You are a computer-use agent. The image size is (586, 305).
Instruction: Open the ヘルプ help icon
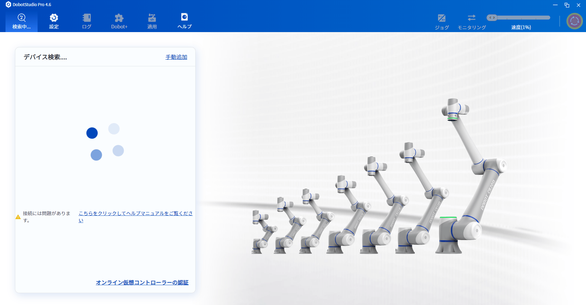tap(184, 17)
